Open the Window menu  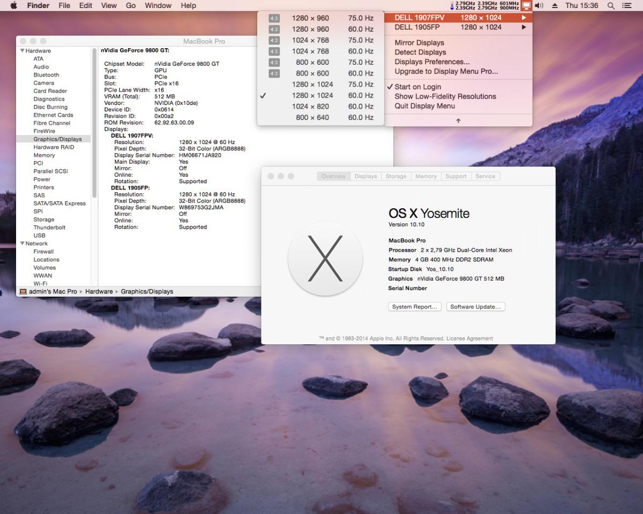pyautogui.click(x=158, y=5)
